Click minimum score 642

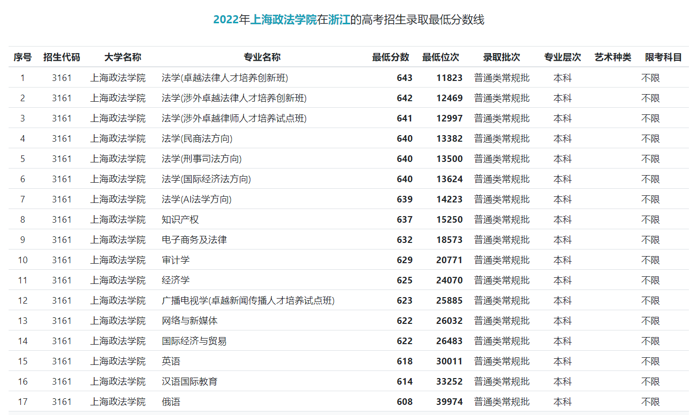pyautogui.click(x=405, y=98)
